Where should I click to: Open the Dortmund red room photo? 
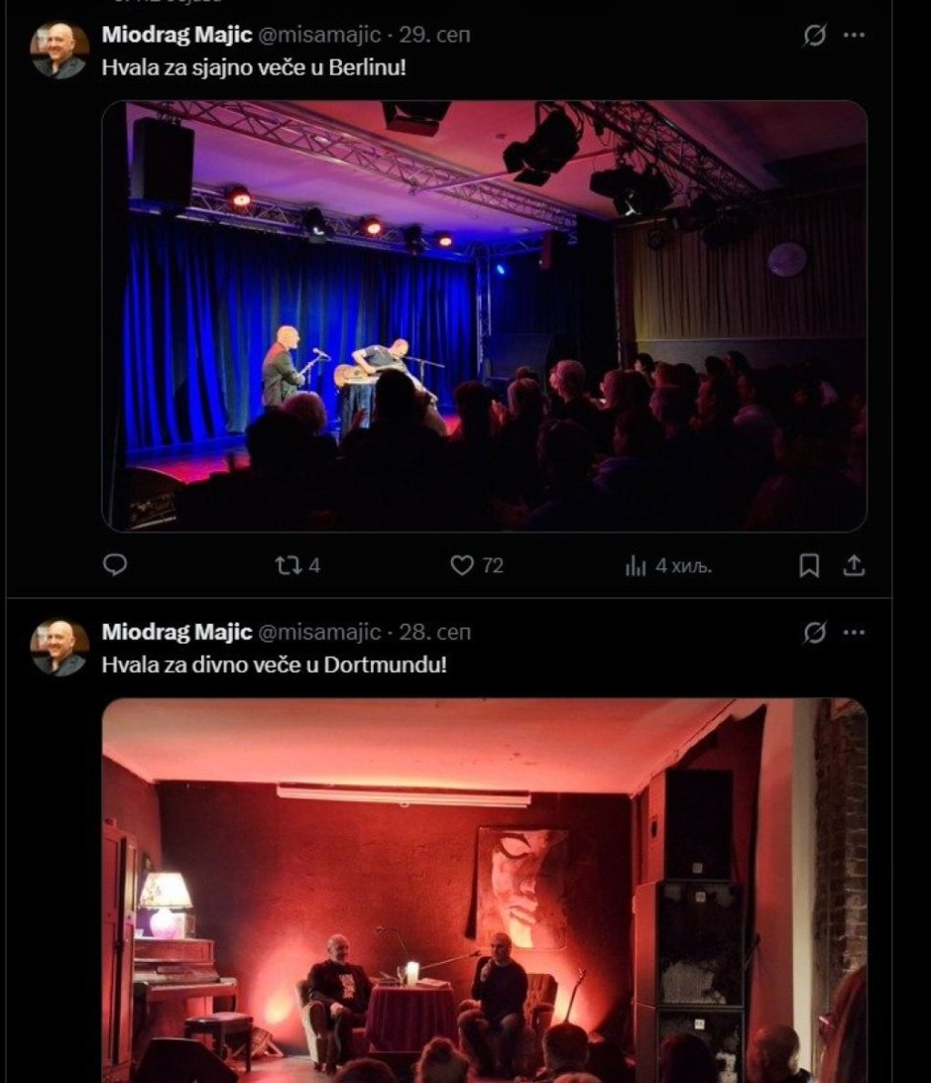pos(485,890)
